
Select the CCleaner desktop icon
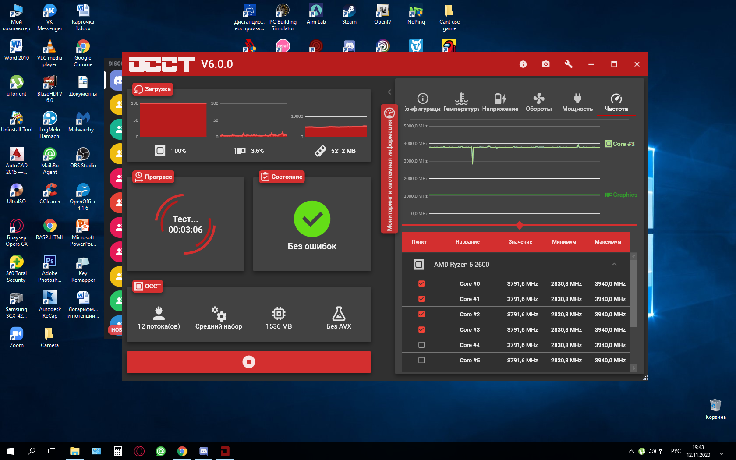click(x=50, y=194)
